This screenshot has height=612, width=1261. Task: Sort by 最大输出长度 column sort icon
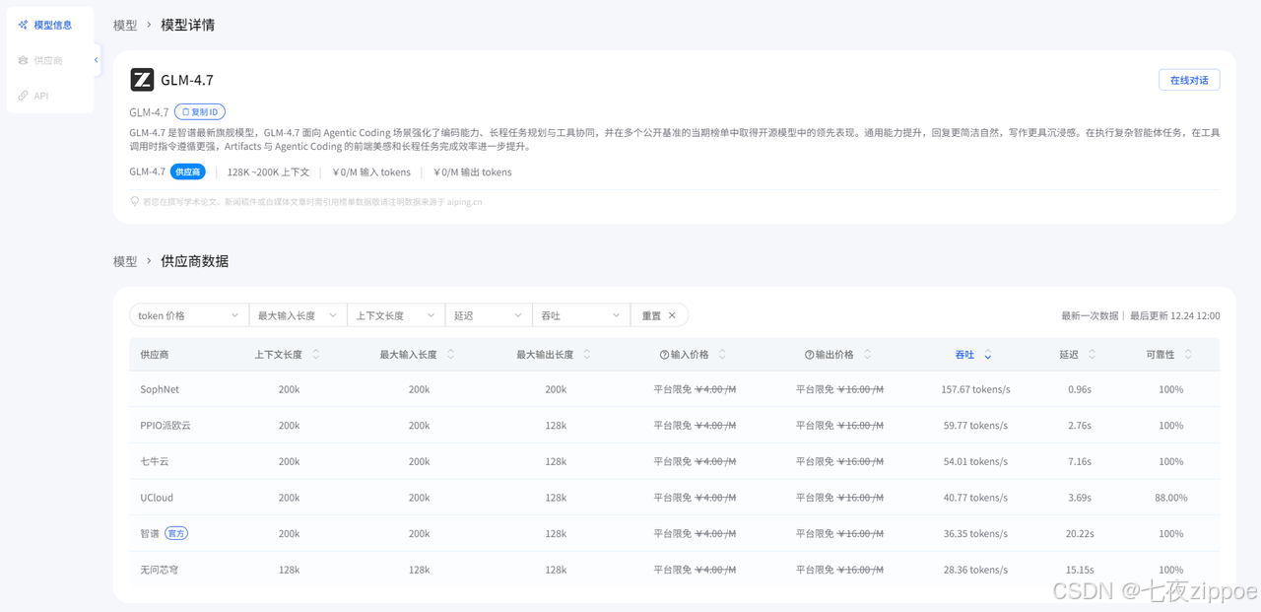tap(587, 354)
